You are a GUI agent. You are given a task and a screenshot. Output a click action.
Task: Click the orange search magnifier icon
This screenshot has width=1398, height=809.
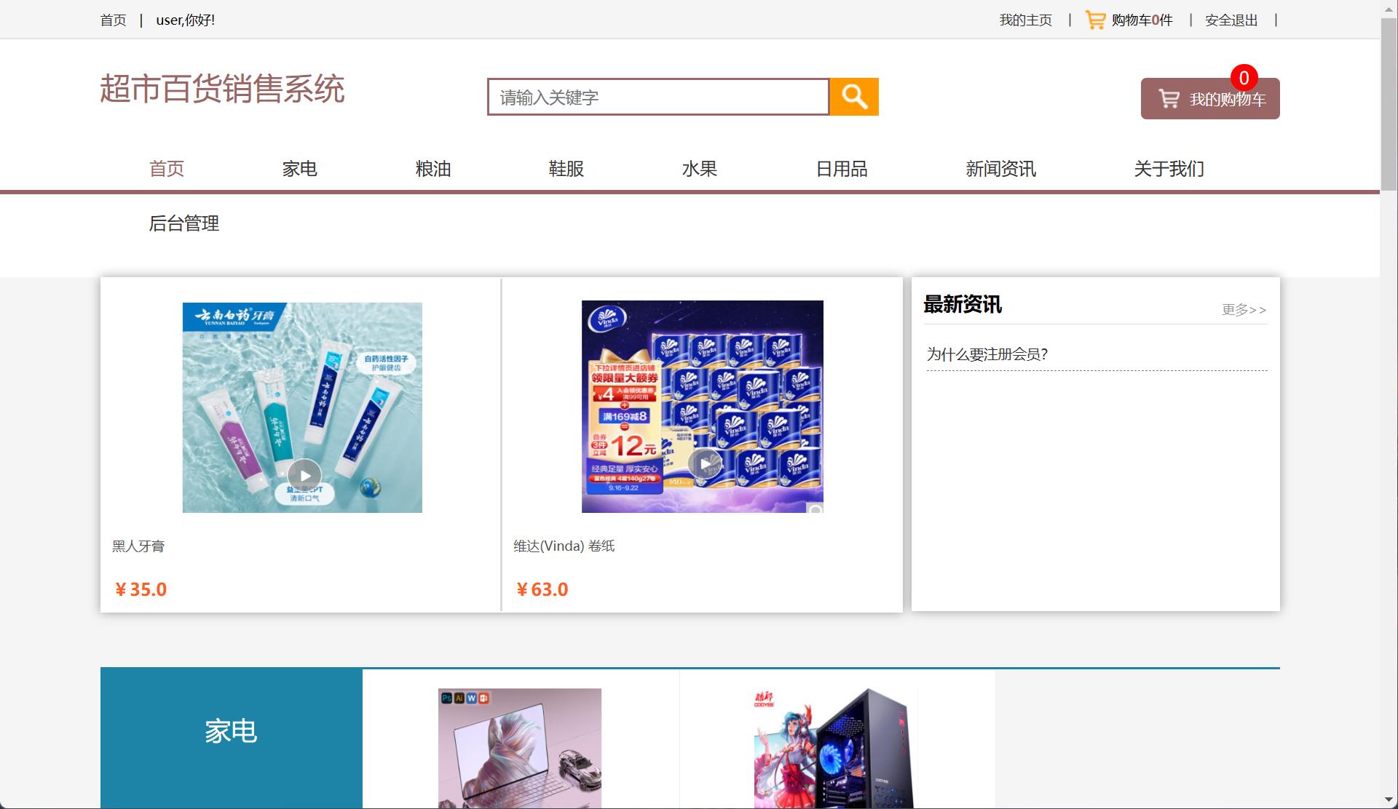tap(854, 96)
